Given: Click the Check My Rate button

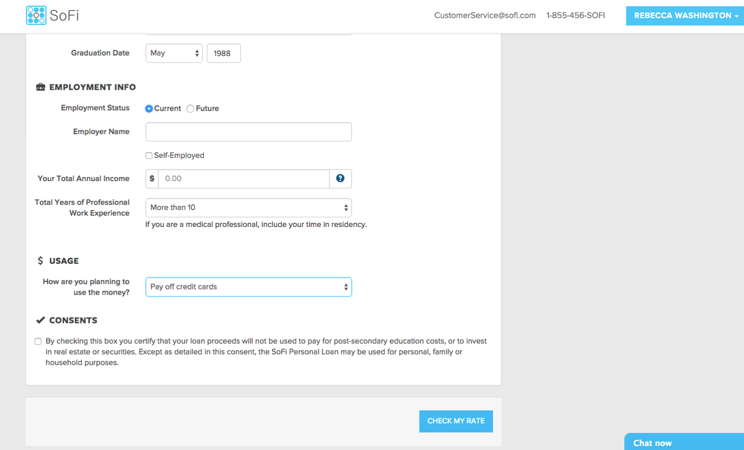Looking at the screenshot, I should point(456,421).
